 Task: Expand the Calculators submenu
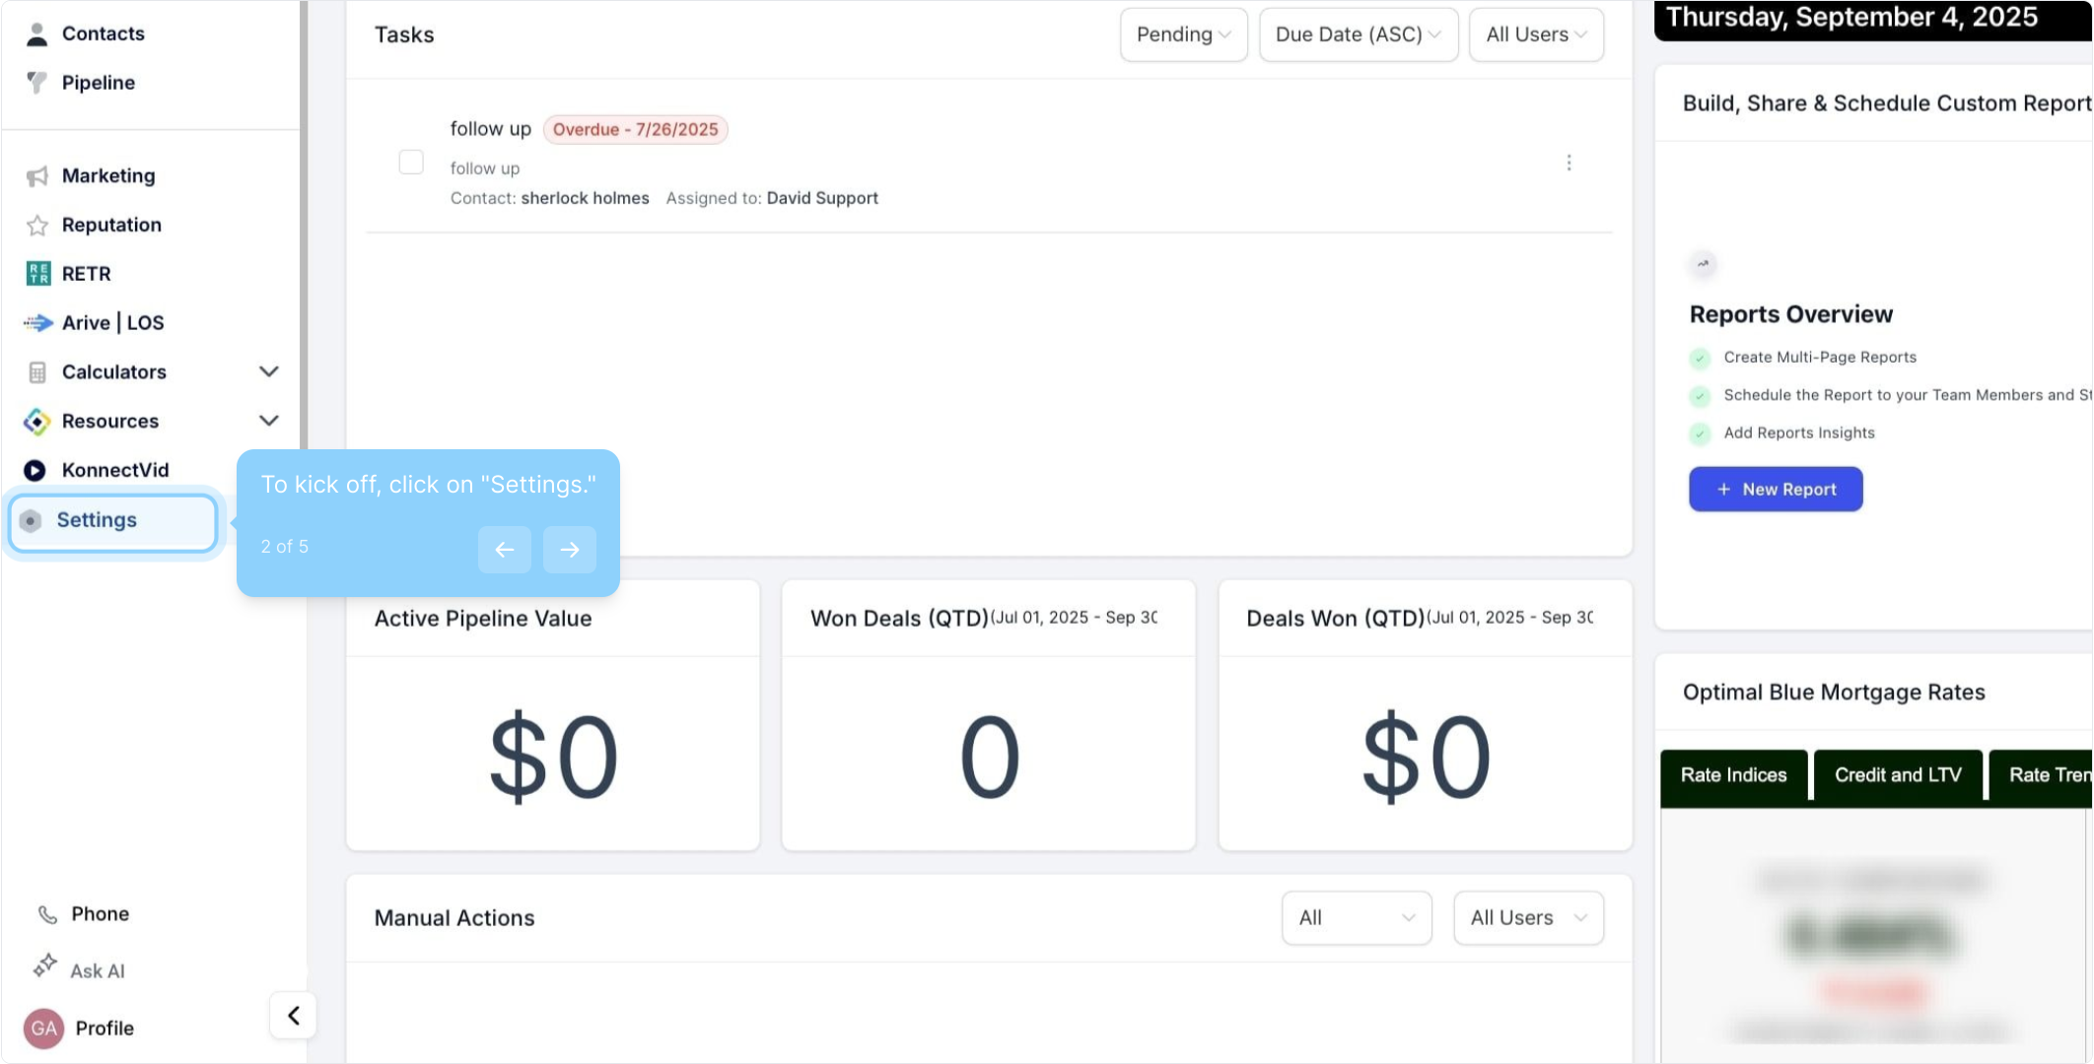click(x=268, y=372)
